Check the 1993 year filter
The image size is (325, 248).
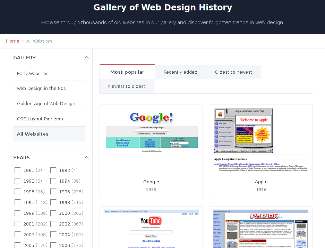[x=18, y=181]
